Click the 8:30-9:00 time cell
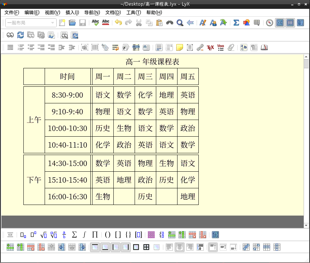This screenshot has height=263, width=310. (67, 95)
